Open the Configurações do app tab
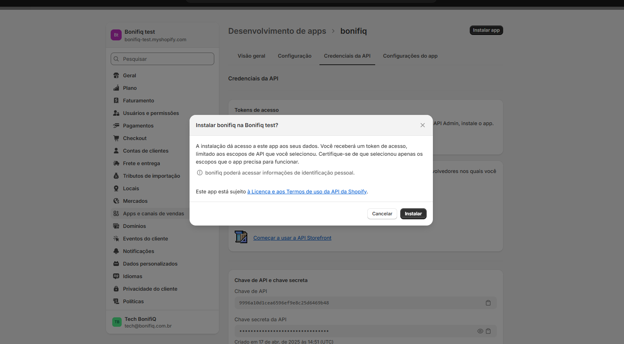Viewport: 624px width, 344px height. coord(410,56)
